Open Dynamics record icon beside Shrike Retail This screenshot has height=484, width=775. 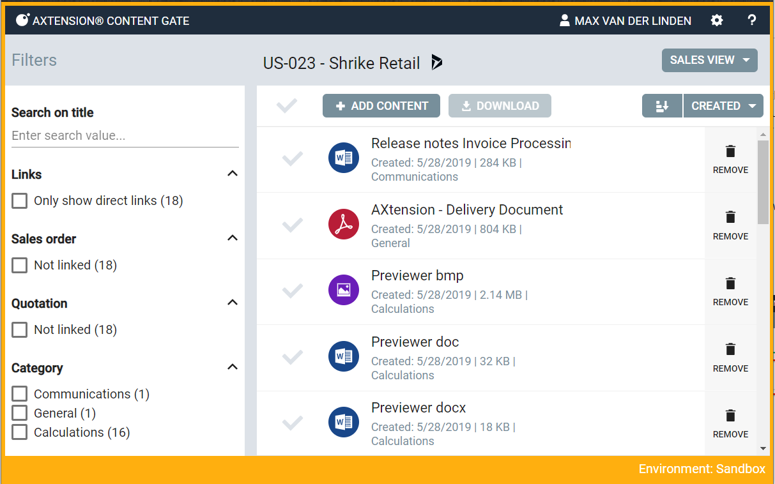click(x=437, y=63)
